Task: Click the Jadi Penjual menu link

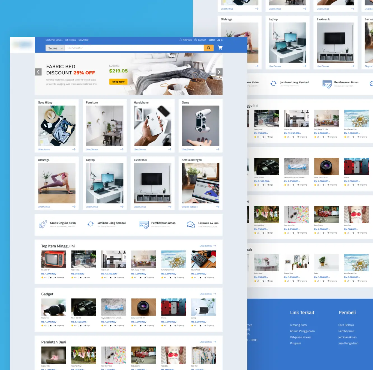Action: click(x=71, y=40)
